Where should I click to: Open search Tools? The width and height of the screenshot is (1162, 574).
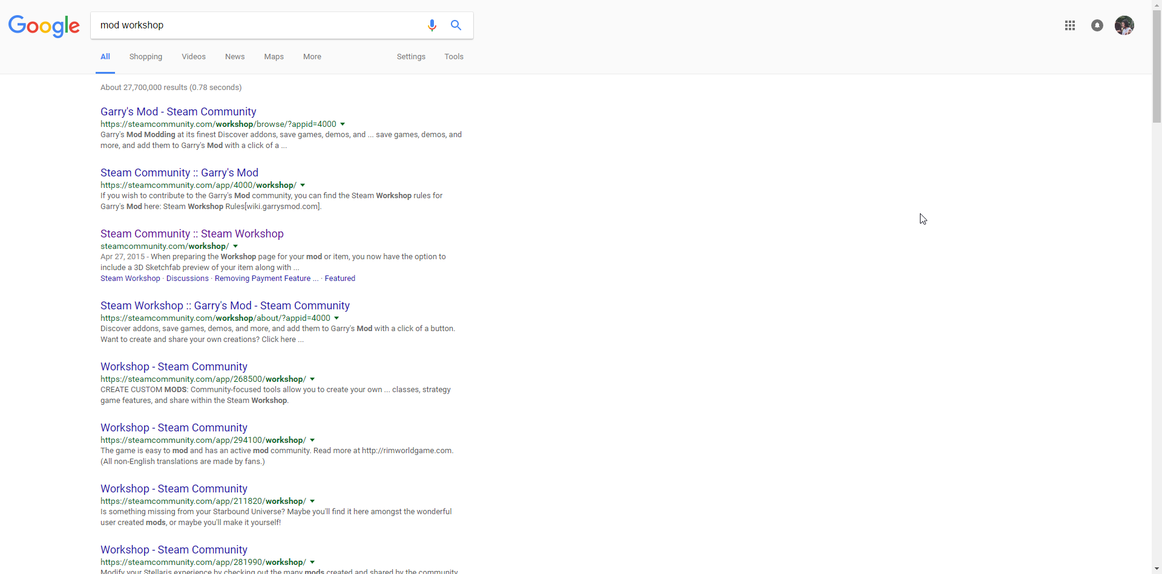coord(454,57)
